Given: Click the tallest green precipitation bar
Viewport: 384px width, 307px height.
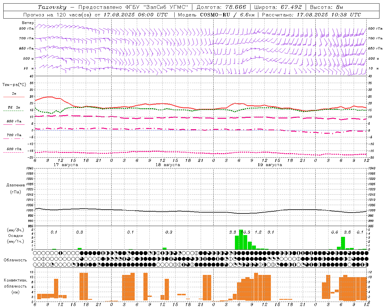Looking at the screenshot, I should point(241,240).
